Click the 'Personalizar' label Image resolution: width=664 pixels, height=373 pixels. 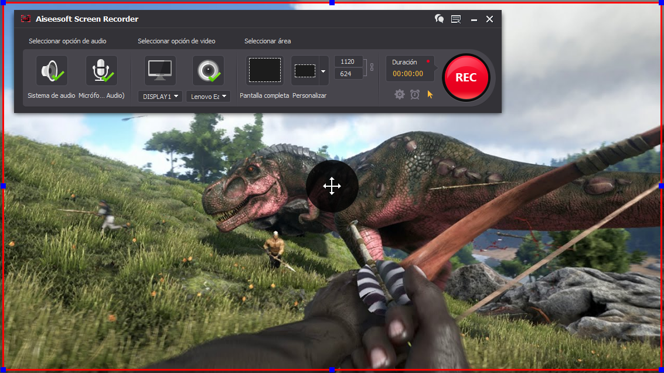(309, 95)
